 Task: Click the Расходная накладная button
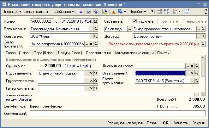coord(125,123)
